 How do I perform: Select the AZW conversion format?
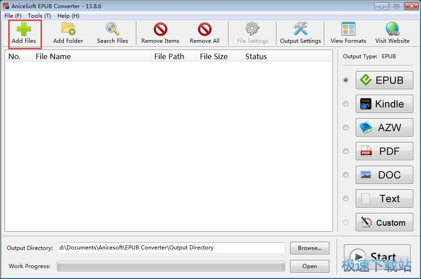pyautogui.click(x=384, y=127)
